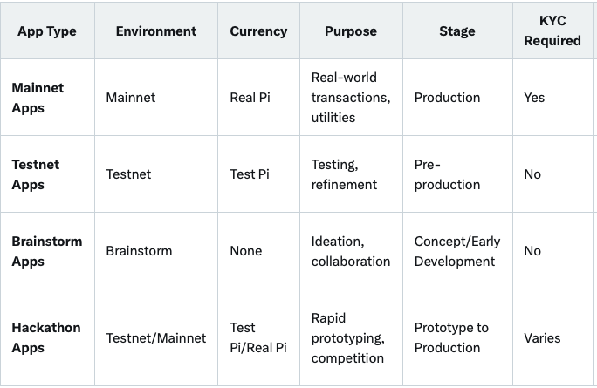
Task: Click the Ideation, collaboration cell
Action: (x=351, y=251)
